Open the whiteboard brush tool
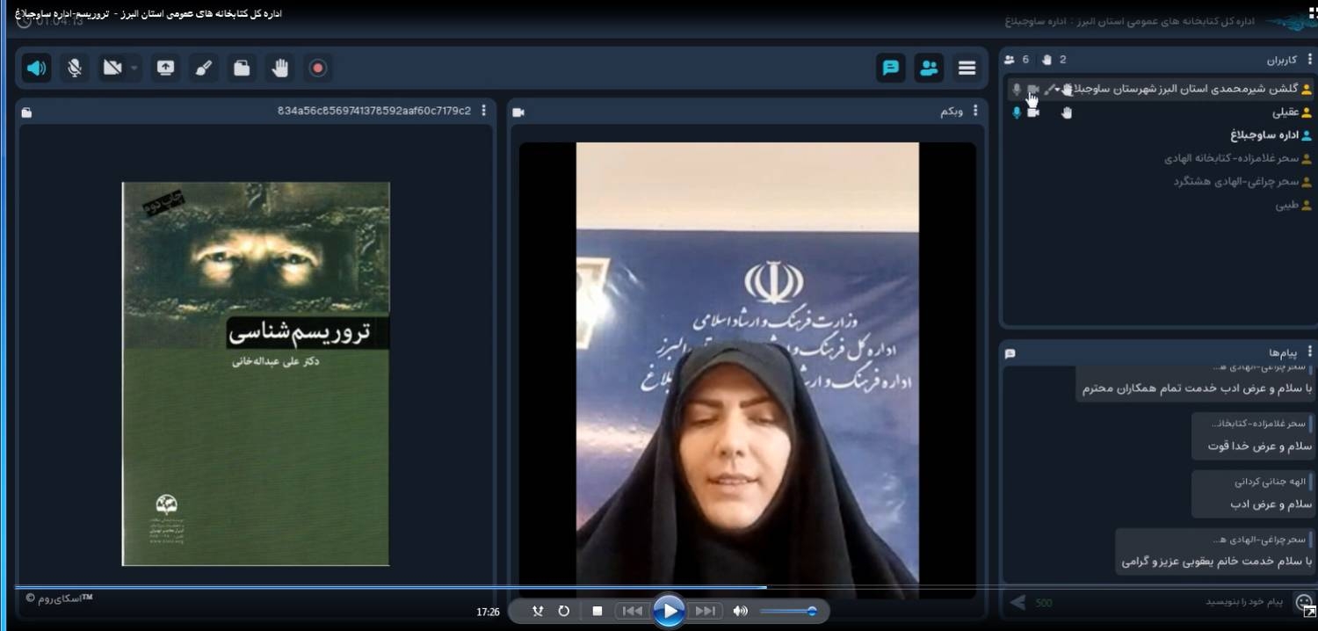 [204, 68]
